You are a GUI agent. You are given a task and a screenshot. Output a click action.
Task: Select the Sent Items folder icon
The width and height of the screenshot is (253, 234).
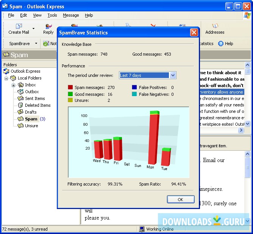pos(21,98)
